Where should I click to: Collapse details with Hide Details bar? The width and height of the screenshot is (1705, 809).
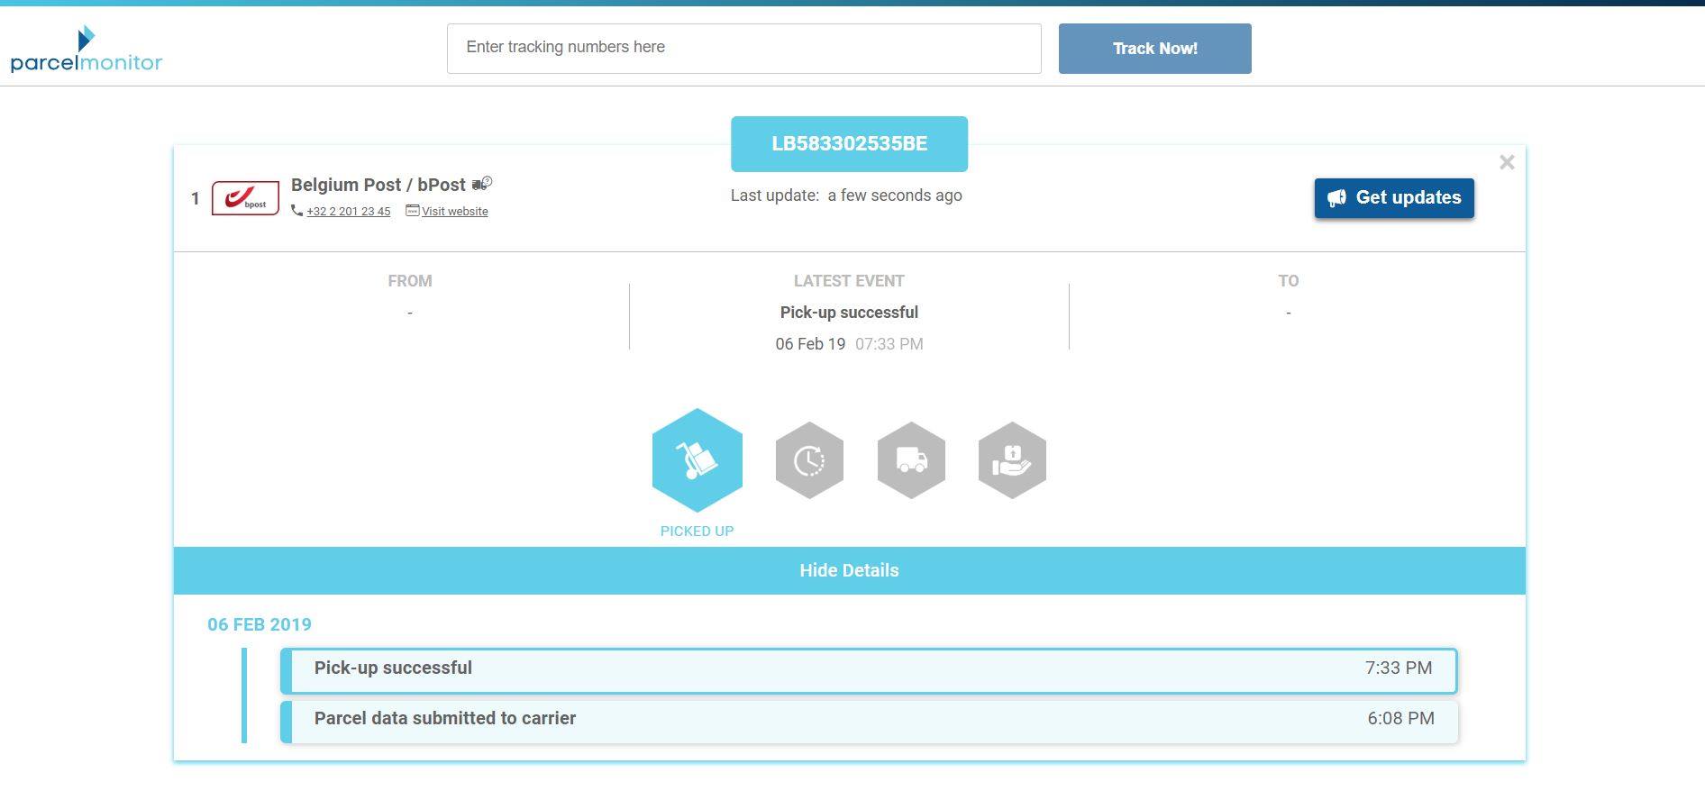(849, 570)
